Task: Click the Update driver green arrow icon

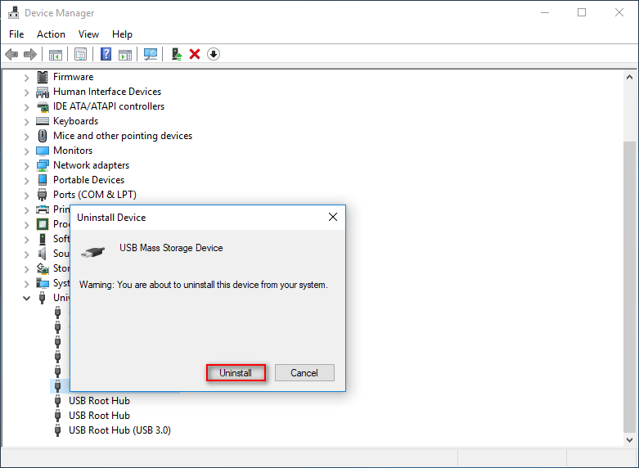Action: pos(176,54)
